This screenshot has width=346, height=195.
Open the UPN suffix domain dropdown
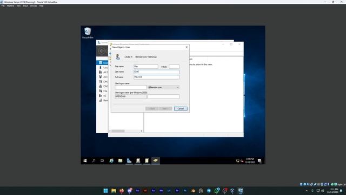click(x=163, y=87)
